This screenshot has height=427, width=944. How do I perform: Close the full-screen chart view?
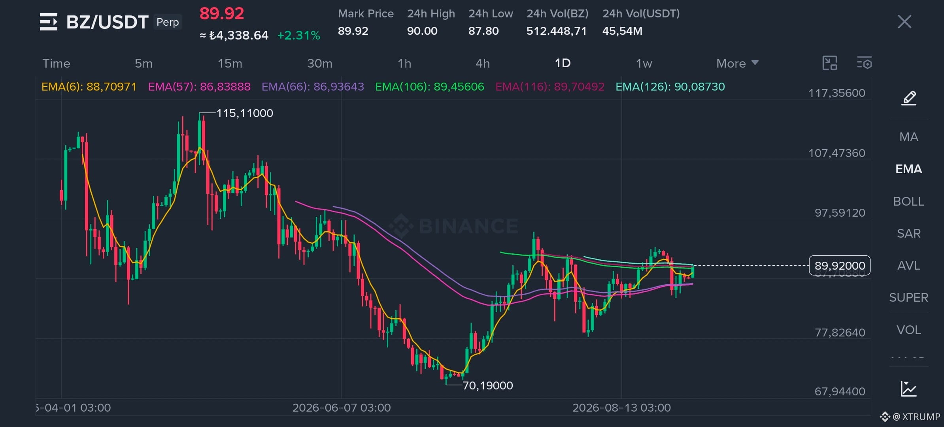904,22
